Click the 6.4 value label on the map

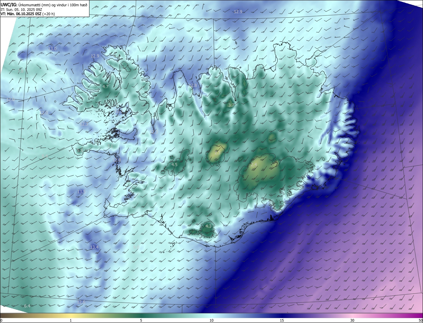[x=27, y=306]
